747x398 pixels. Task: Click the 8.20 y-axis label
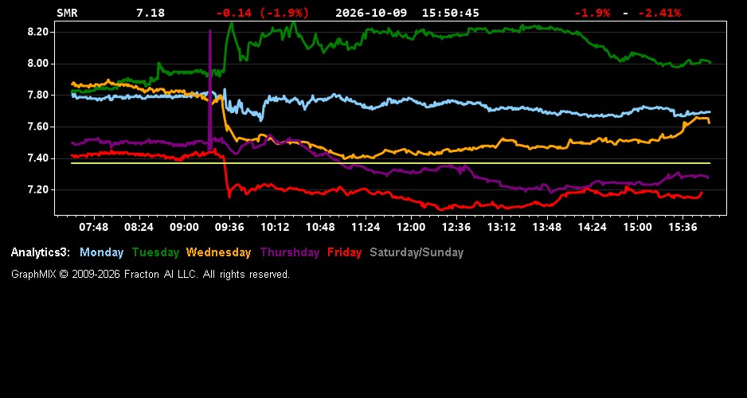(x=38, y=32)
